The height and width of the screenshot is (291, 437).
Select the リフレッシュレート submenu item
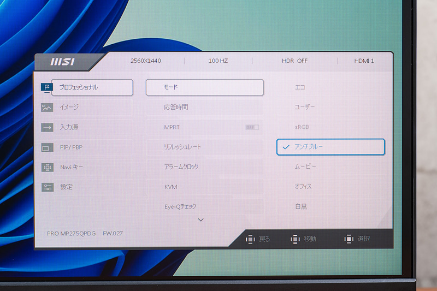pos(204,147)
